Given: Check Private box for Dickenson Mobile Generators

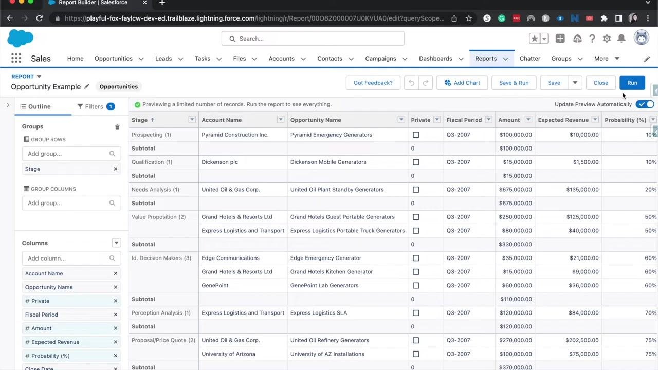Looking at the screenshot, I should click(x=416, y=162).
